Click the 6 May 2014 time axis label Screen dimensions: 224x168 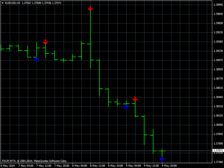click(8, 166)
